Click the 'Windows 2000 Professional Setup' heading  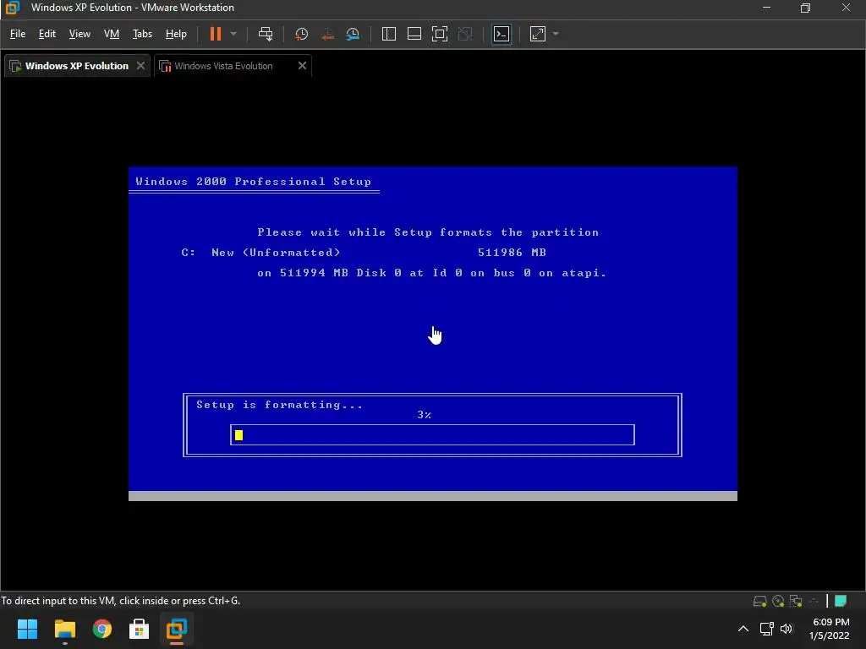(x=254, y=182)
